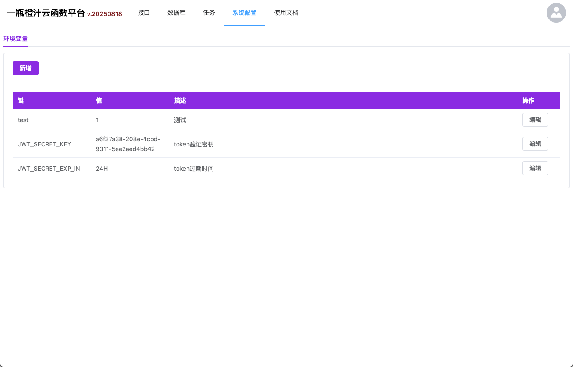Select the 系统配置 tab
The image size is (573, 367).
click(244, 13)
